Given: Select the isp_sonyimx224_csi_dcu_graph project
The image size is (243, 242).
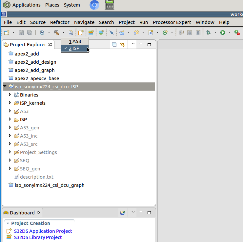Looking at the screenshot, I should point(50,185).
